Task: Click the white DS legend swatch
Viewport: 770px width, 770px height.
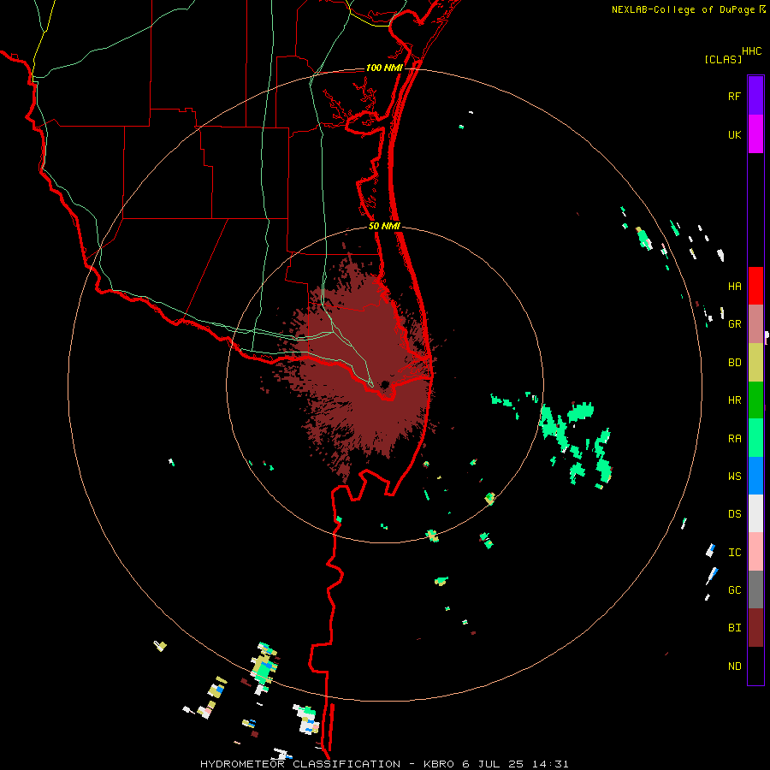Action: coord(755,513)
